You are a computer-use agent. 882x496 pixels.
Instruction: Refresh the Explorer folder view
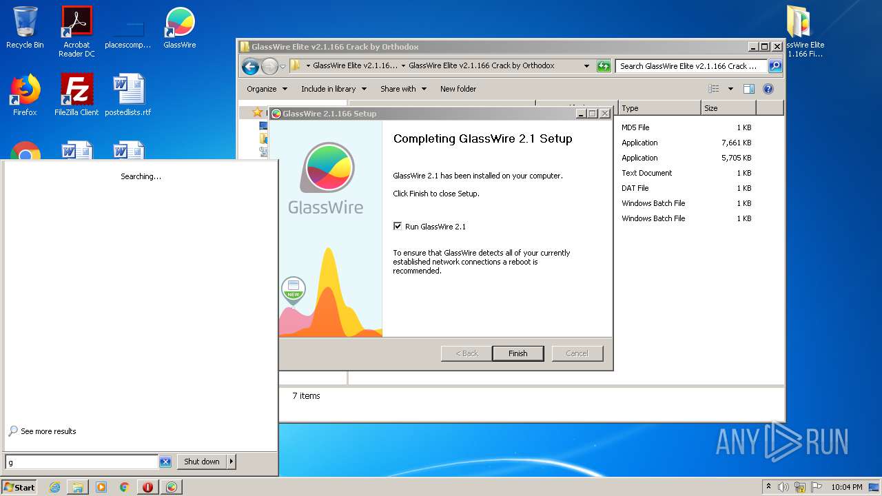(604, 66)
